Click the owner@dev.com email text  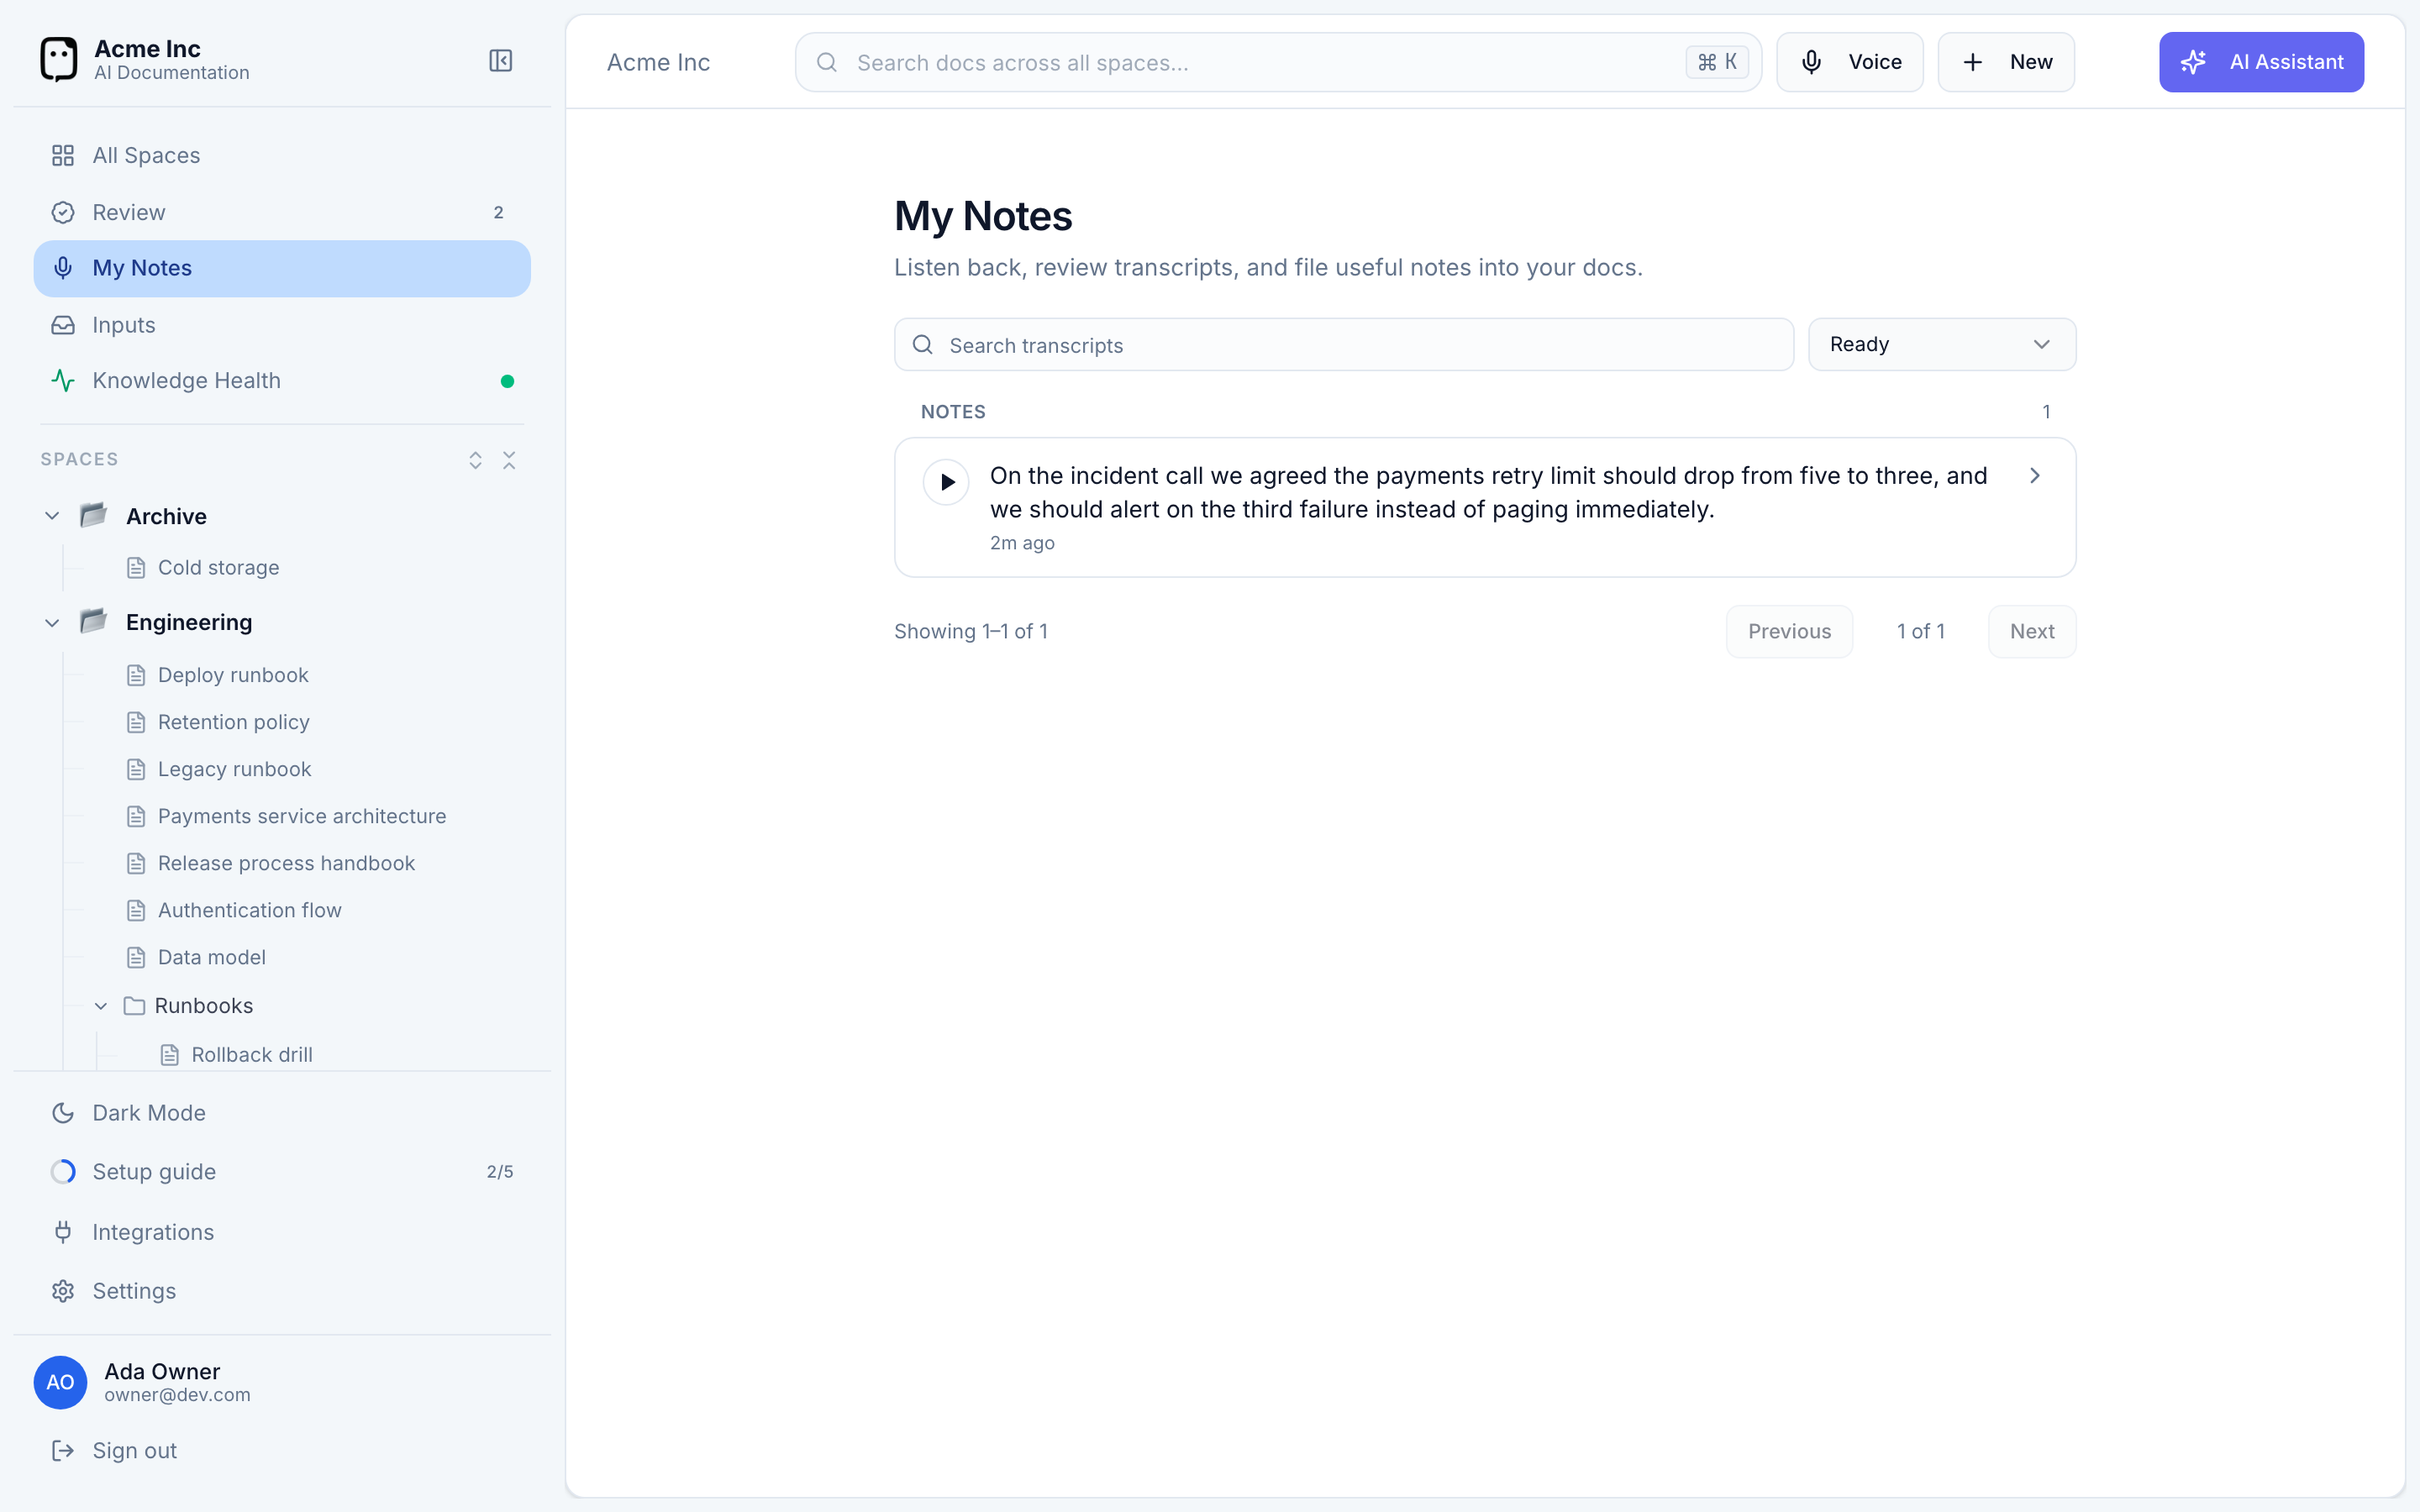177,1395
